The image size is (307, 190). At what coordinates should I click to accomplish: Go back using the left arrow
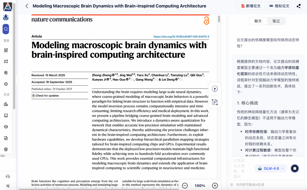coord(27,6)
